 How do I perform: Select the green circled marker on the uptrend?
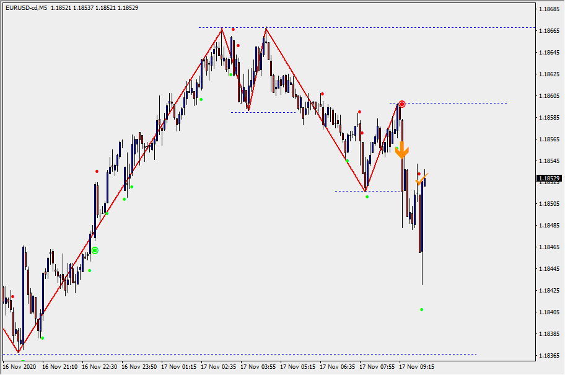[x=95, y=250]
